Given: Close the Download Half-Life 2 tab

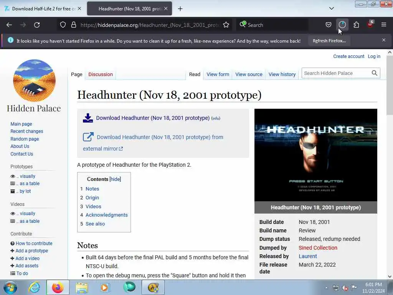Looking at the screenshot, I should pyautogui.click(x=79, y=8).
